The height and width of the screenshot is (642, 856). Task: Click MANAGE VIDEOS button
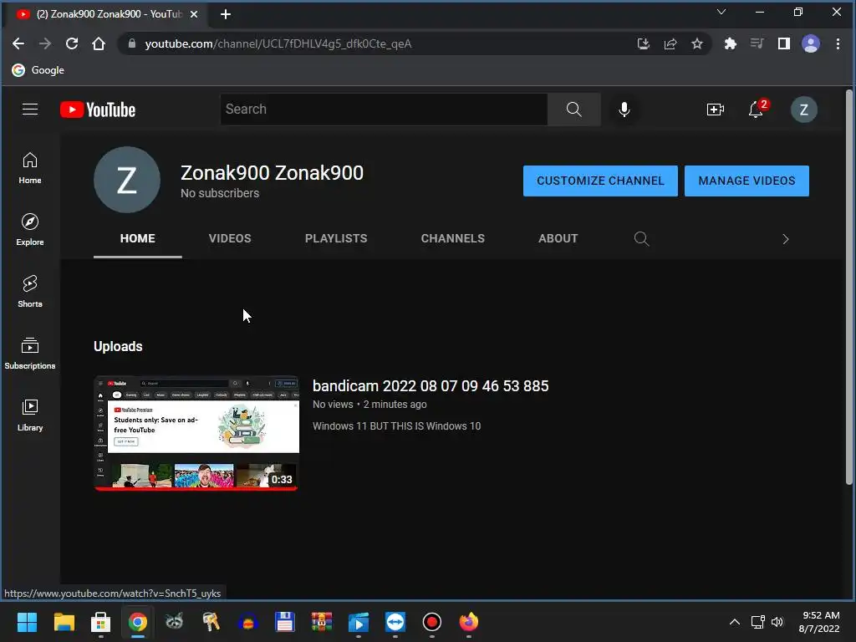point(746,181)
